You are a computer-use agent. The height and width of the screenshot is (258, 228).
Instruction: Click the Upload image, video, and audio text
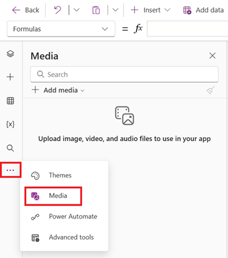(125, 139)
